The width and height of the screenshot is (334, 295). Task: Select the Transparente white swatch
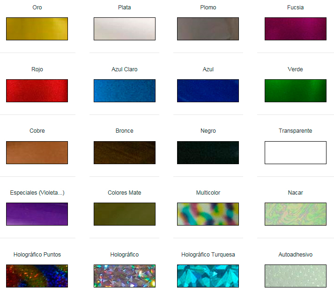coord(296,152)
